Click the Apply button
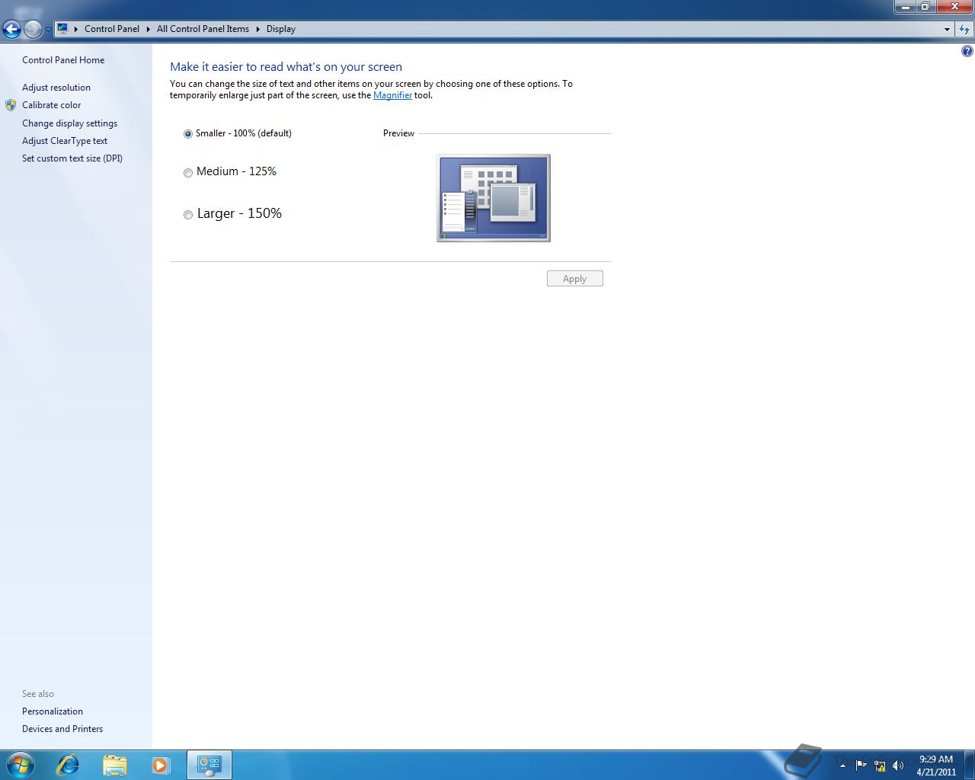 tap(575, 279)
